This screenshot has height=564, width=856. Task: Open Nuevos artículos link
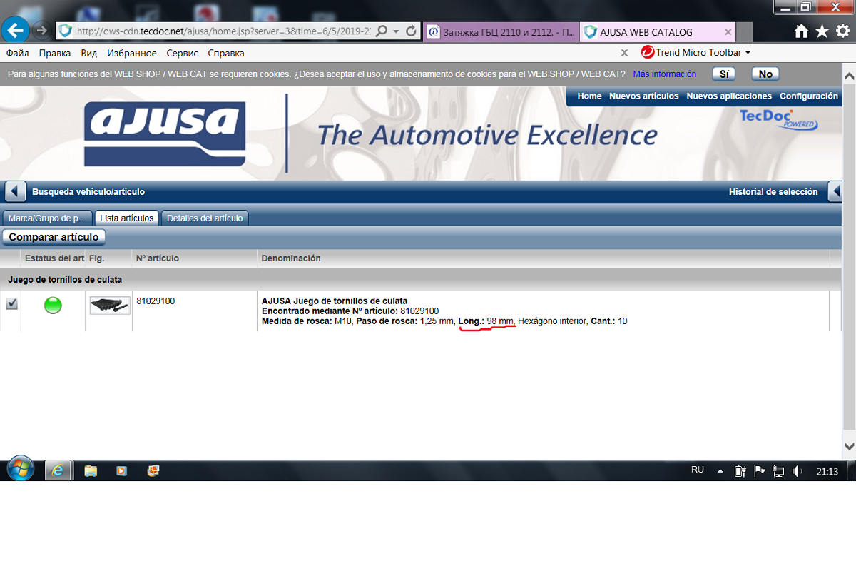point(644,96)
